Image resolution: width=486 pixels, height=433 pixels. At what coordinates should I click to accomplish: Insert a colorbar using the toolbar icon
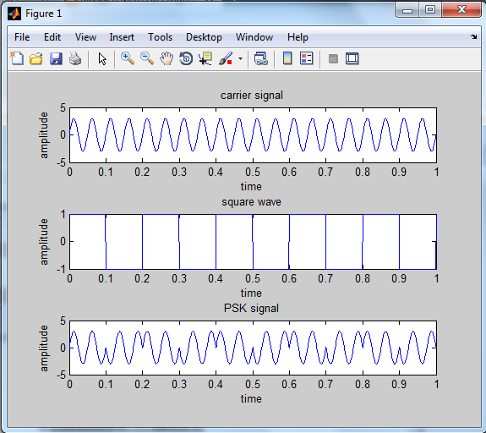(287, 58)
